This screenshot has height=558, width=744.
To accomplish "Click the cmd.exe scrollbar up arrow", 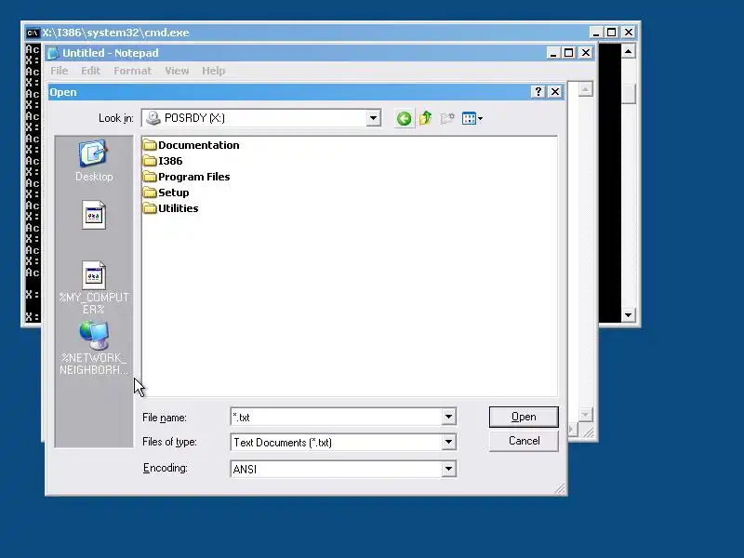I will coord(629,51).
